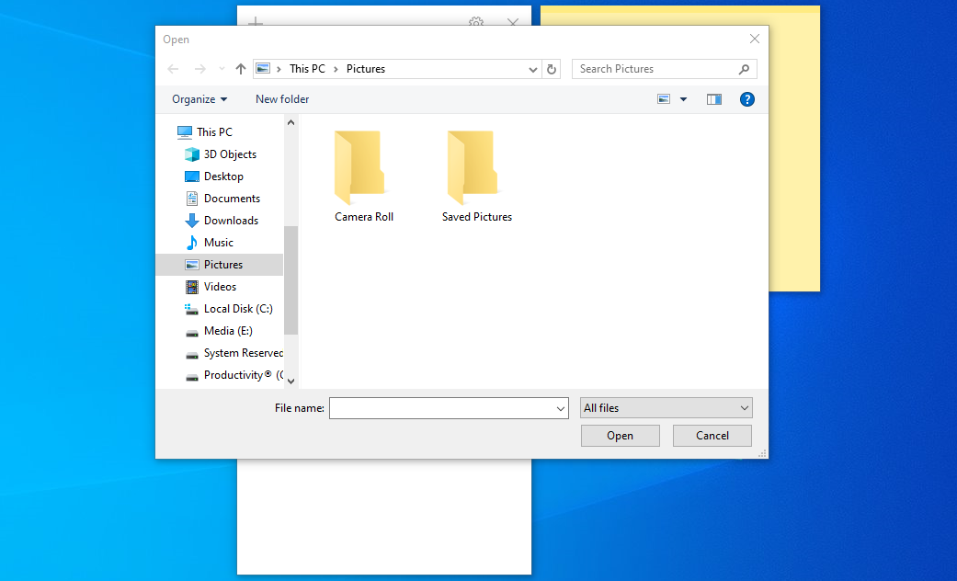Click the Search Pictures input field
The width and height of the screenshot is (957, 581).
[655, 69]
